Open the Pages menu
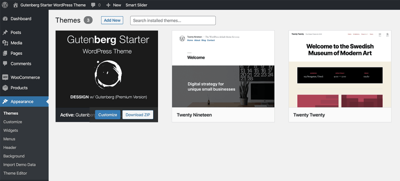 (x=16, y=53)
